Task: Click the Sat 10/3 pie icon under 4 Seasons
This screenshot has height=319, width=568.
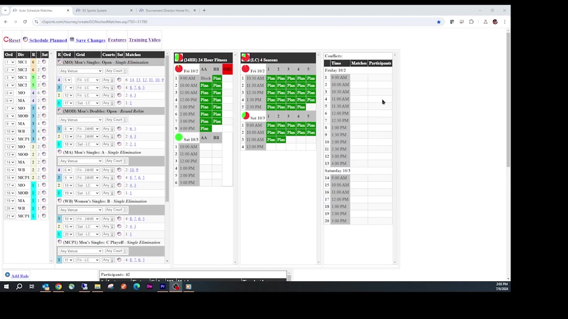Action: (245, 116)
